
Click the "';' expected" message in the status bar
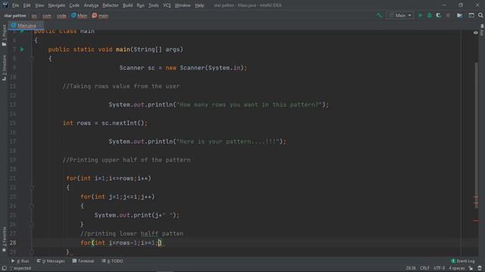[x=20, y=268]
